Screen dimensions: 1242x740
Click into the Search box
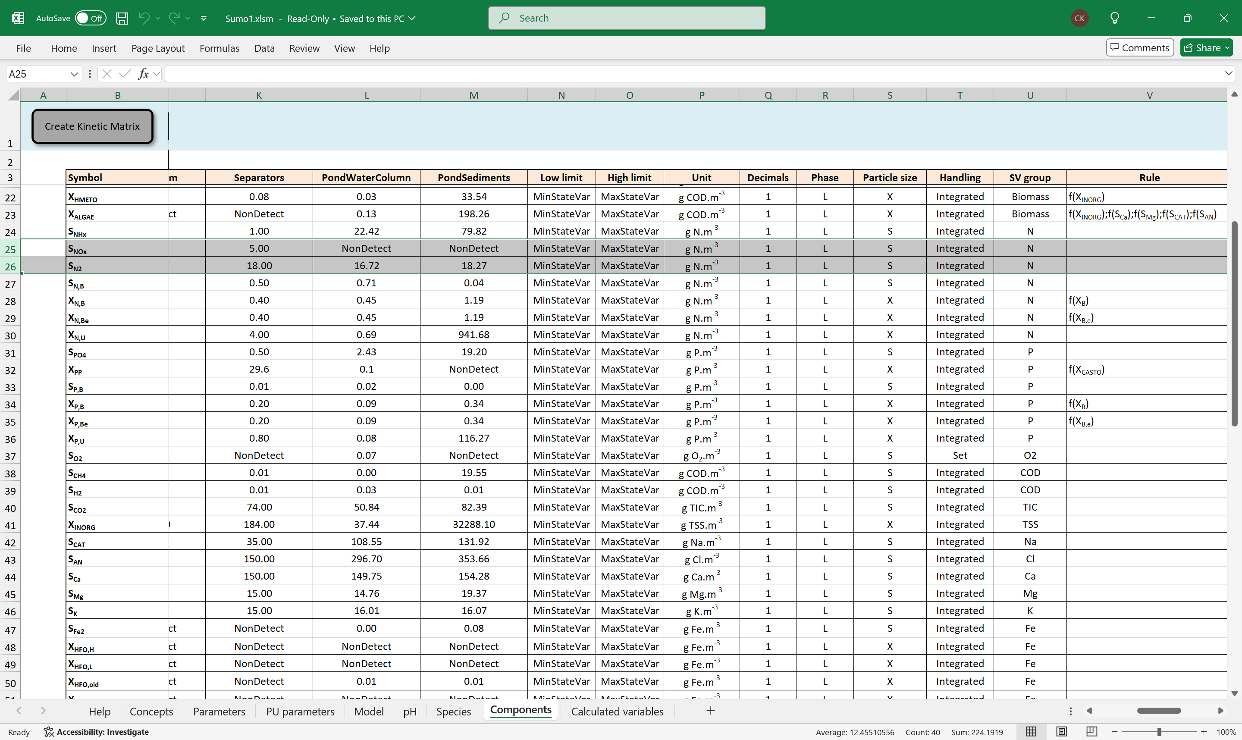point(627,19)
